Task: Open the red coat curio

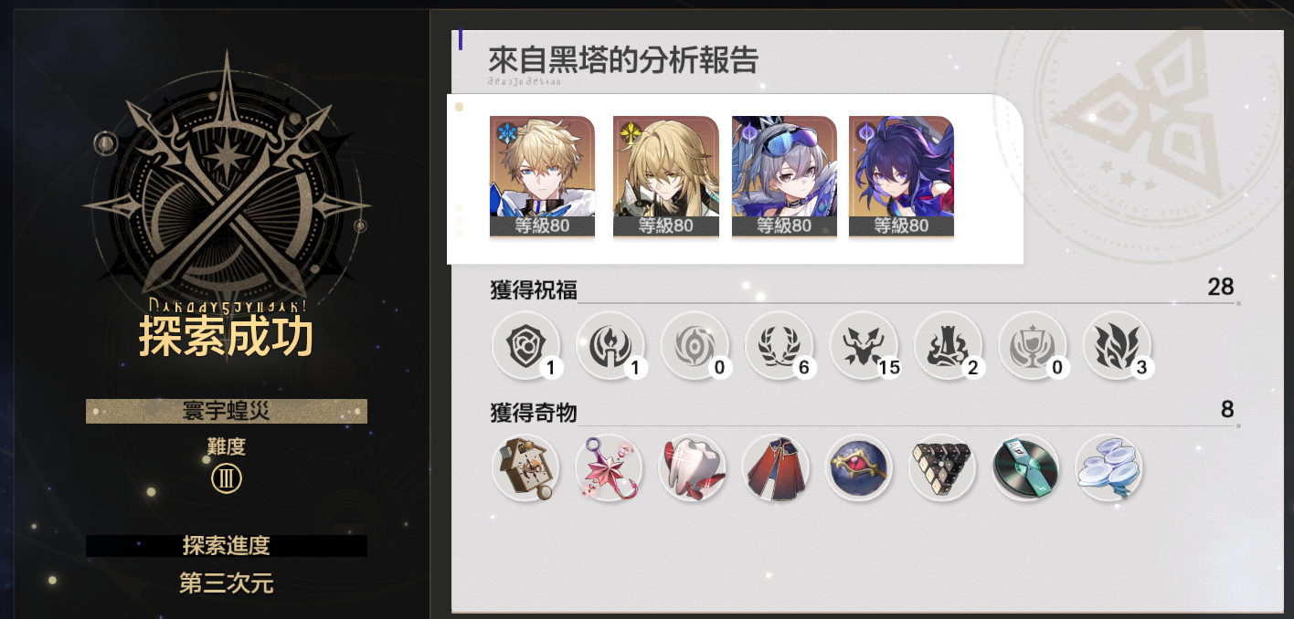Action: [x=776, y=467]
